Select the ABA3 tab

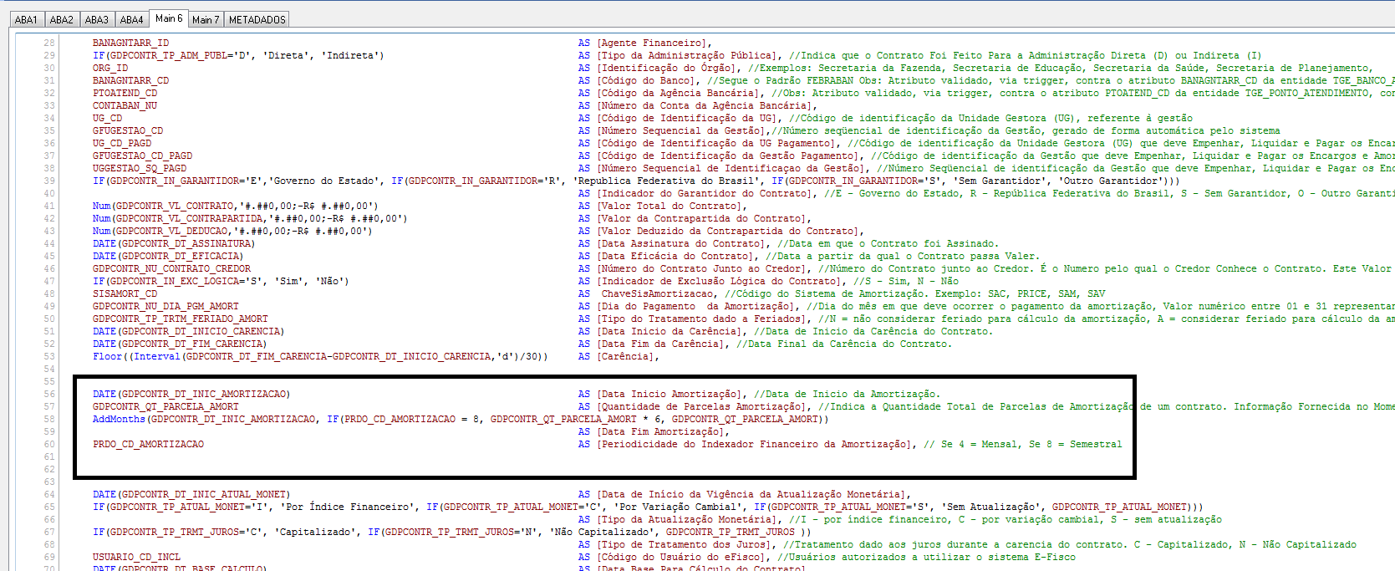coord(97,19)
